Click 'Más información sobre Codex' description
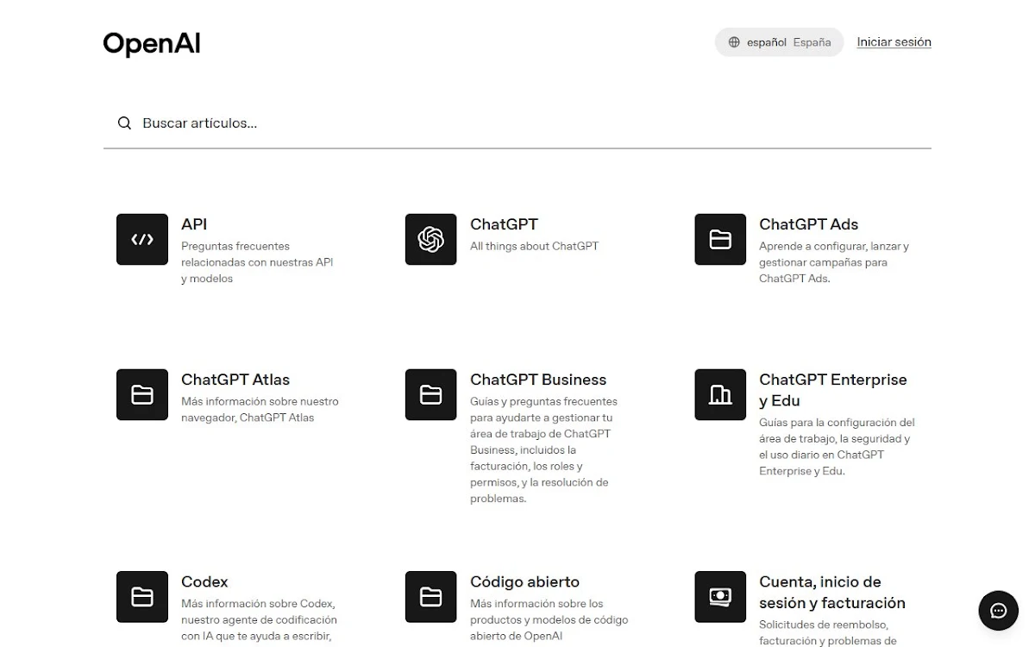The width and height of the screenshot is (1035, 647). (259, 619)
